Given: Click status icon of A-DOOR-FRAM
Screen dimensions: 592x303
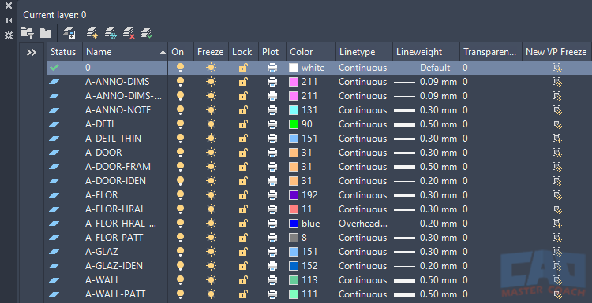Looking at the screenshot, I should 54,167.
